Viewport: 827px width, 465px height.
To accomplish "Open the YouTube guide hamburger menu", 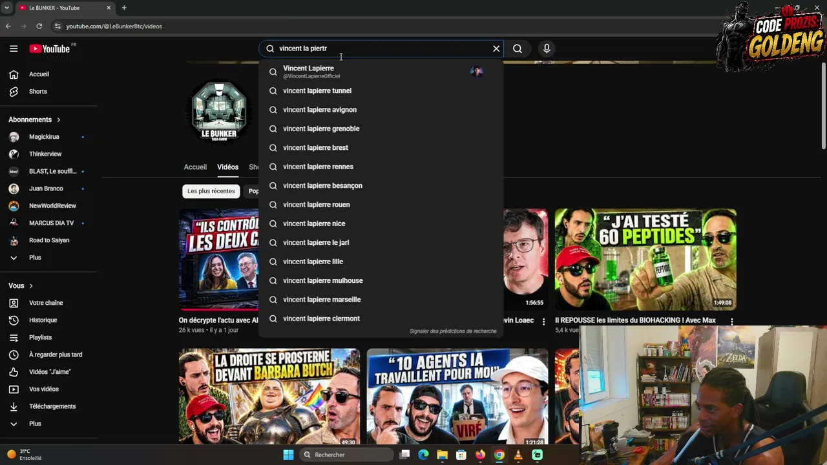I will (14, 48).
